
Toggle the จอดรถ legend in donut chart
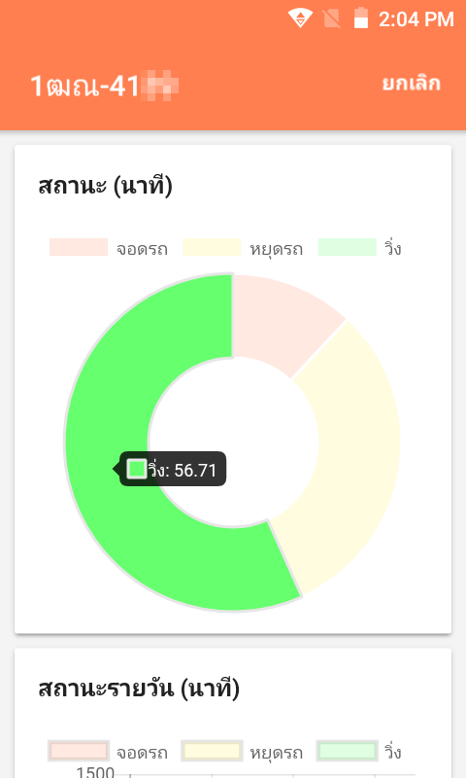109,248
